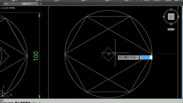183x103 pixels.
Task: Close the command line with X button
Action: click(x=1, y=102)
